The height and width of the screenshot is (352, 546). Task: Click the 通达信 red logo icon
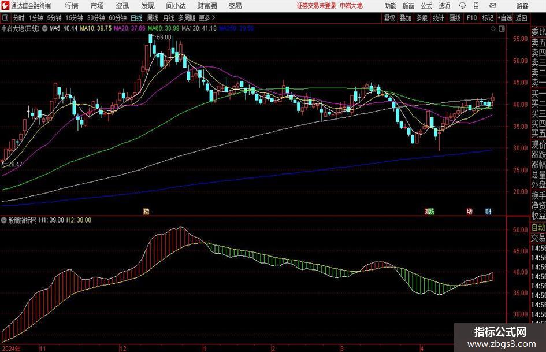coord(5,6)
